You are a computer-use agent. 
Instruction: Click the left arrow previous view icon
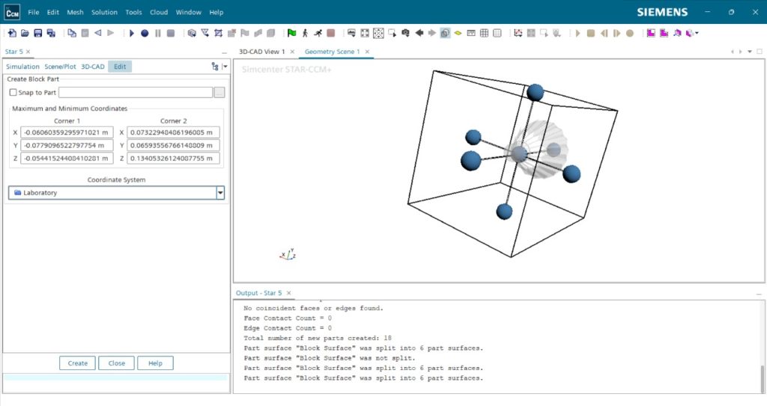point(419,33)
